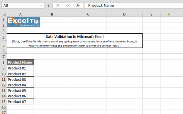The image size is (183, 114).
Task: Select column D header
Action: [124, 14]
